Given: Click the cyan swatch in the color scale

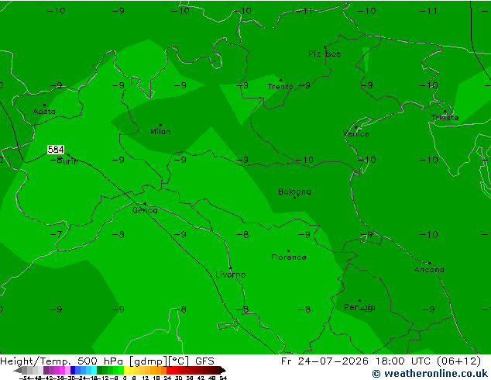Looking at the screenshot, I should (94, 370).
